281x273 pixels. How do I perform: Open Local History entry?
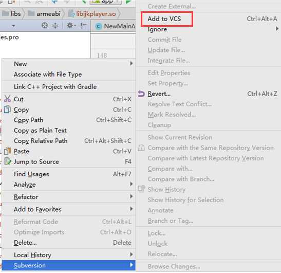pyautogui.click(x=69, y=254)
